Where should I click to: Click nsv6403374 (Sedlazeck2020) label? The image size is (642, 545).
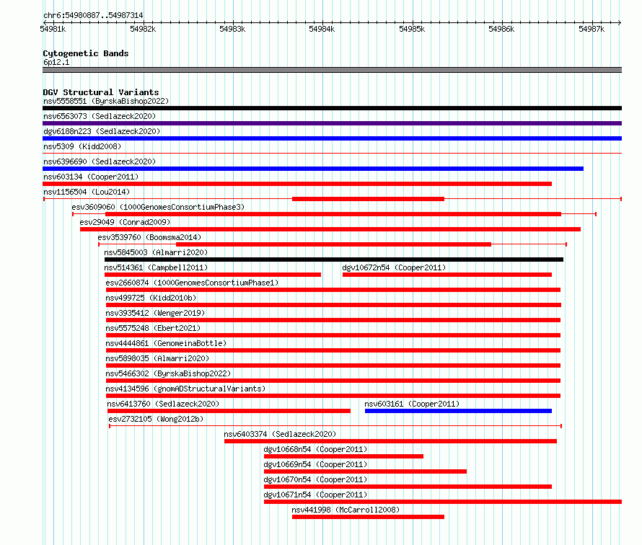coord(280,434)
